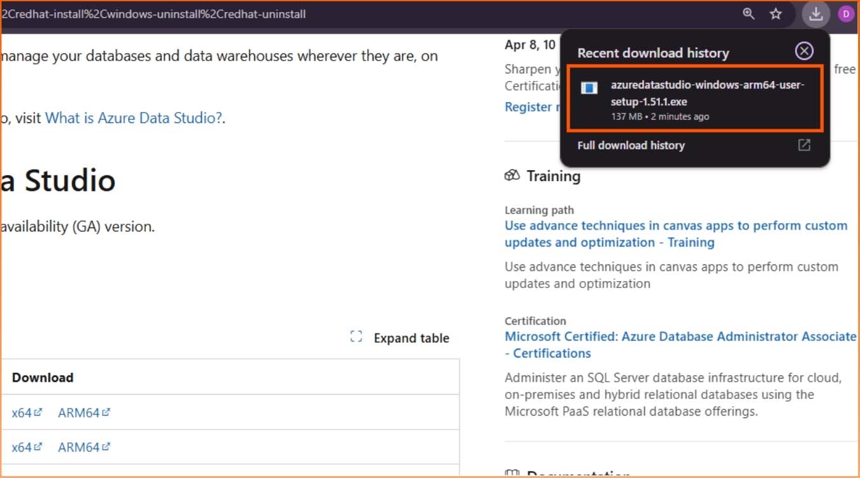Click the Expand table icon
The height and width of the screenshot is (478, 860).
pyautogui.click(x=356, y=337)
